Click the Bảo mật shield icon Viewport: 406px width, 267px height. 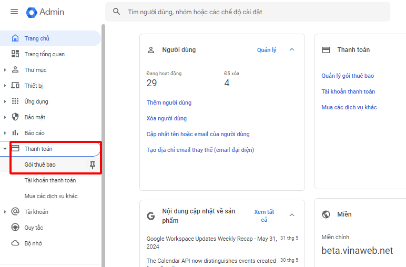15,117
